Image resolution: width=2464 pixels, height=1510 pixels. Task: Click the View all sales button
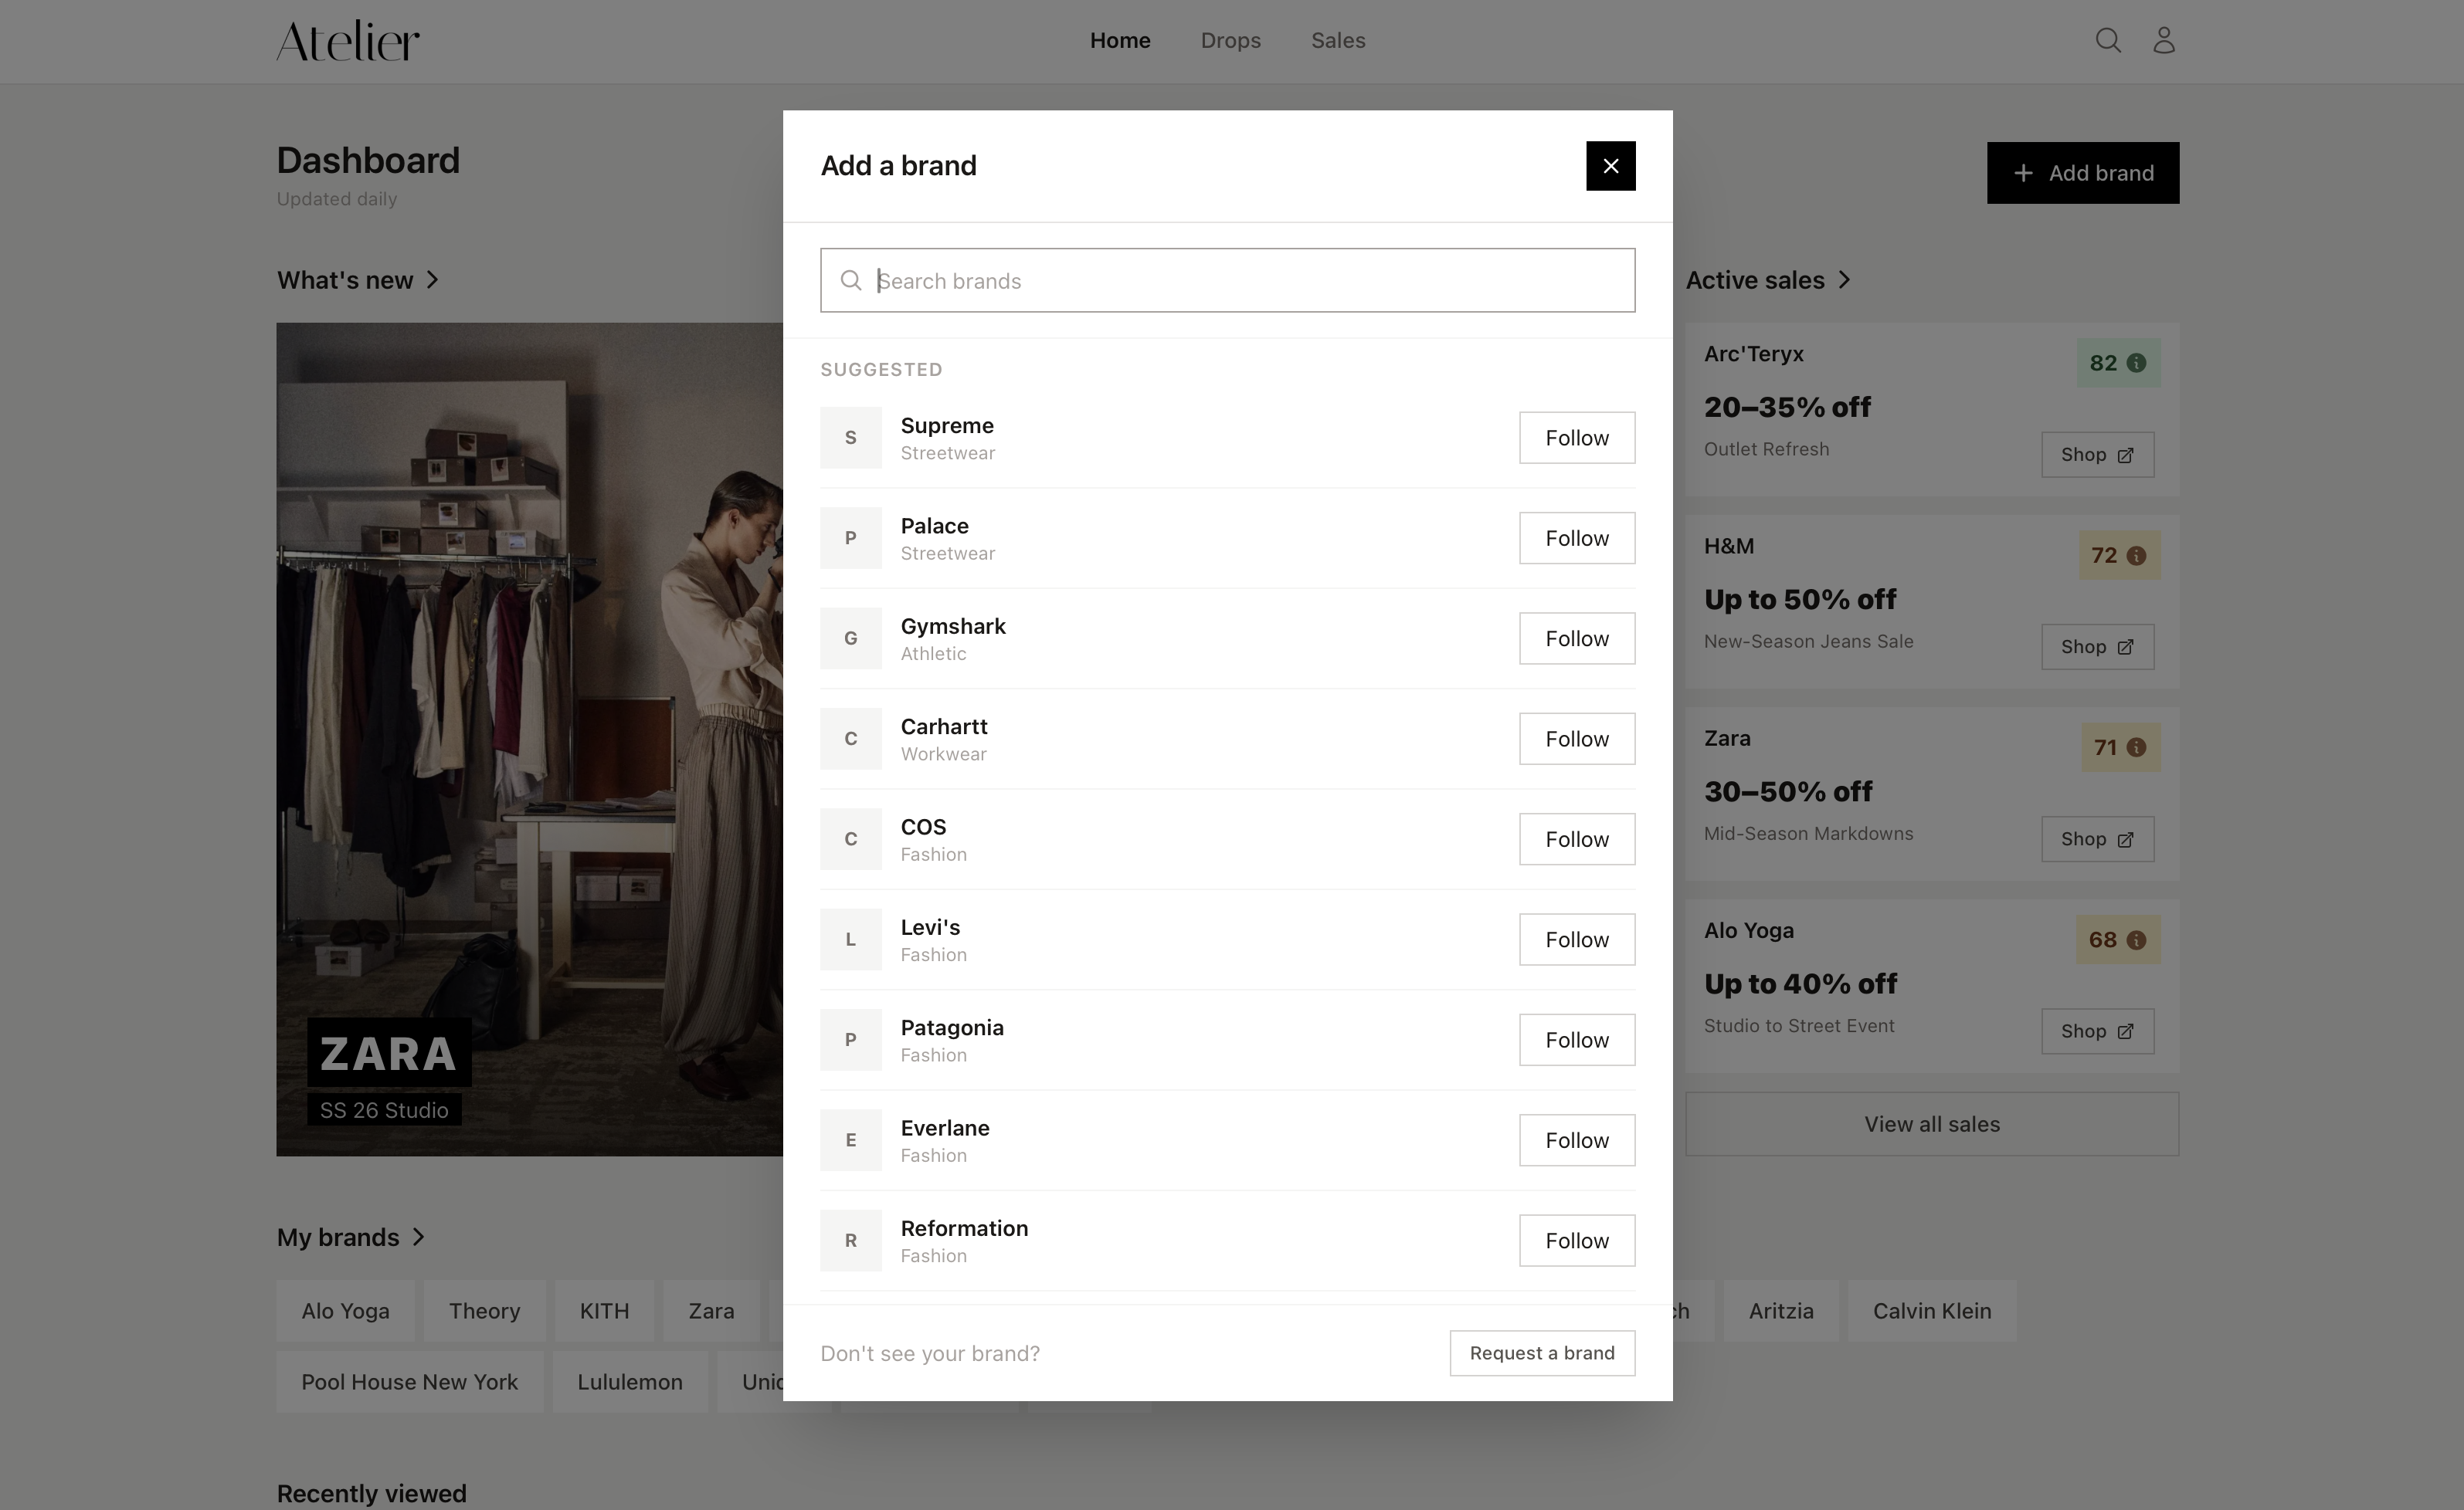pyautogui.click(x=1932, y=1124)
